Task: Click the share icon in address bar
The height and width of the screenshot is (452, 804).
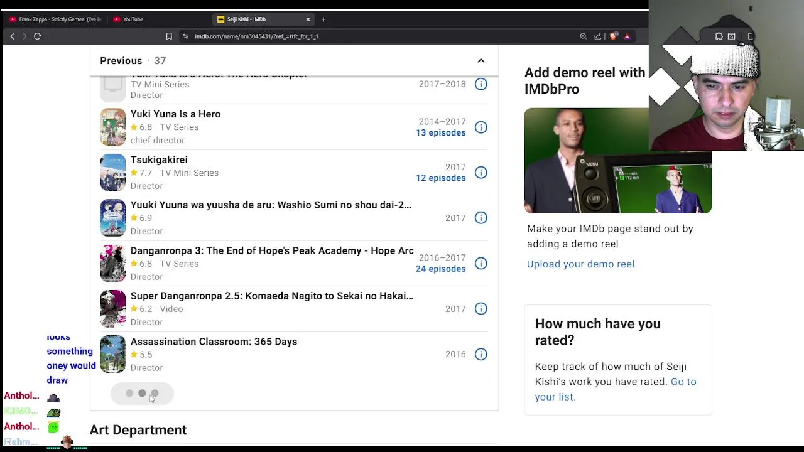Action: [x=598, y=36]
